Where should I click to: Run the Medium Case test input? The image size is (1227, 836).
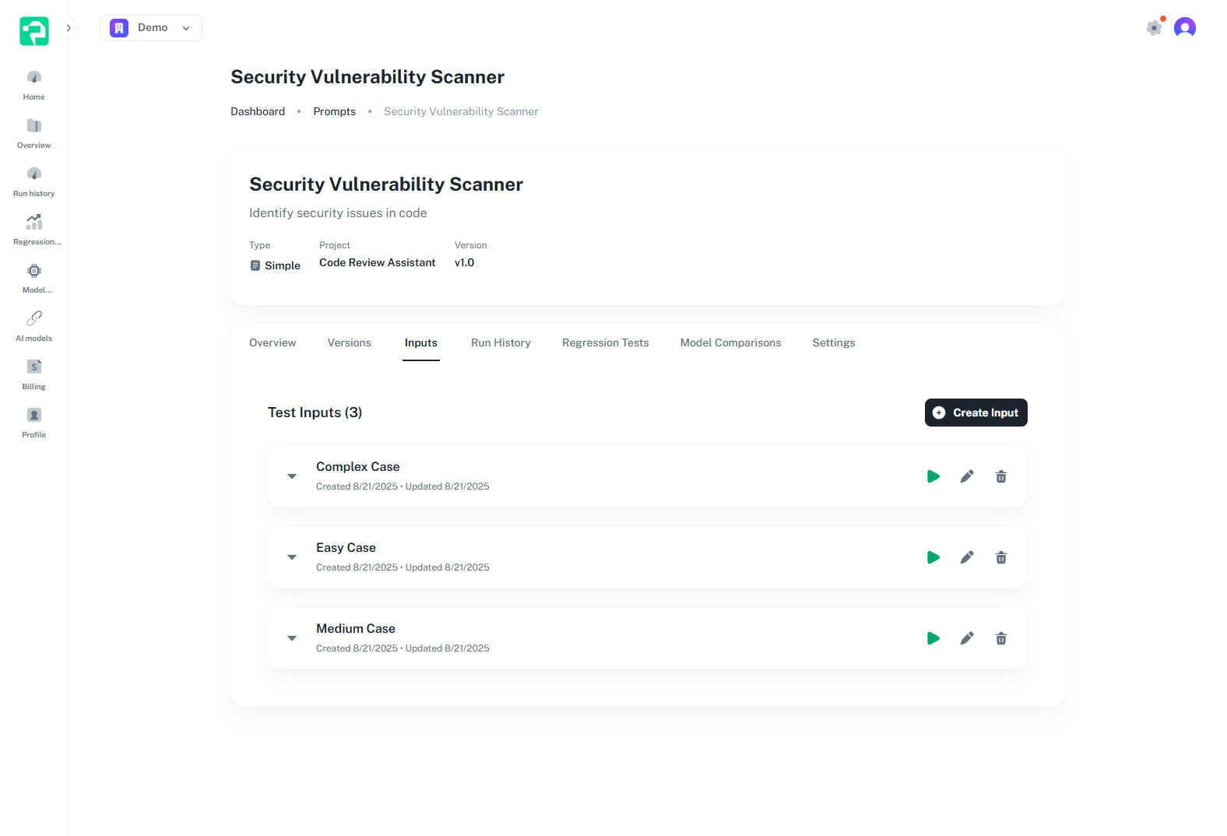[933, 638]
